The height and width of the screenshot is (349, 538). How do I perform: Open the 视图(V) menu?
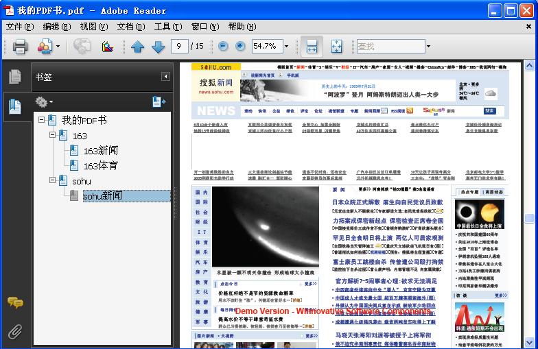click(93, 27)
